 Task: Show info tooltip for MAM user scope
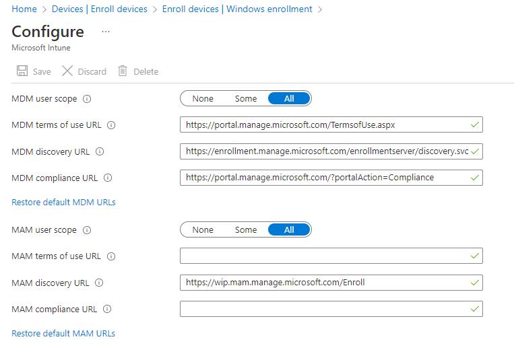click(87, 230)
